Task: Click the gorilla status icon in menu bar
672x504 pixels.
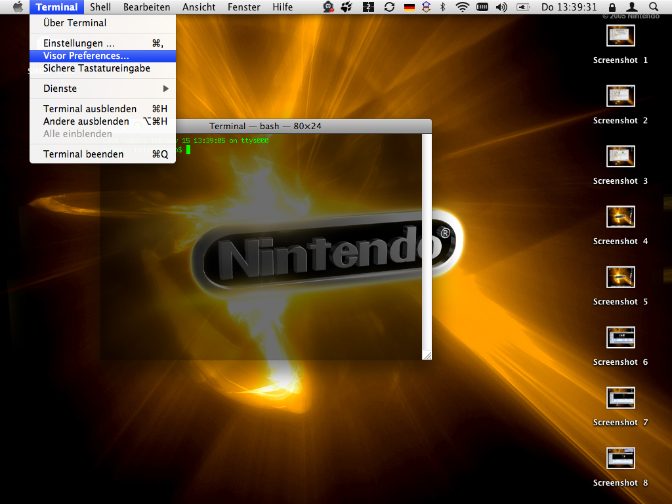Action: tap(328, 7)
